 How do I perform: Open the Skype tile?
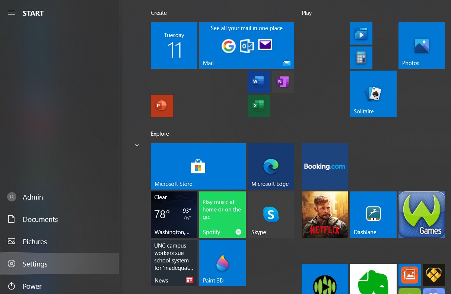click(x=271, y=214)
